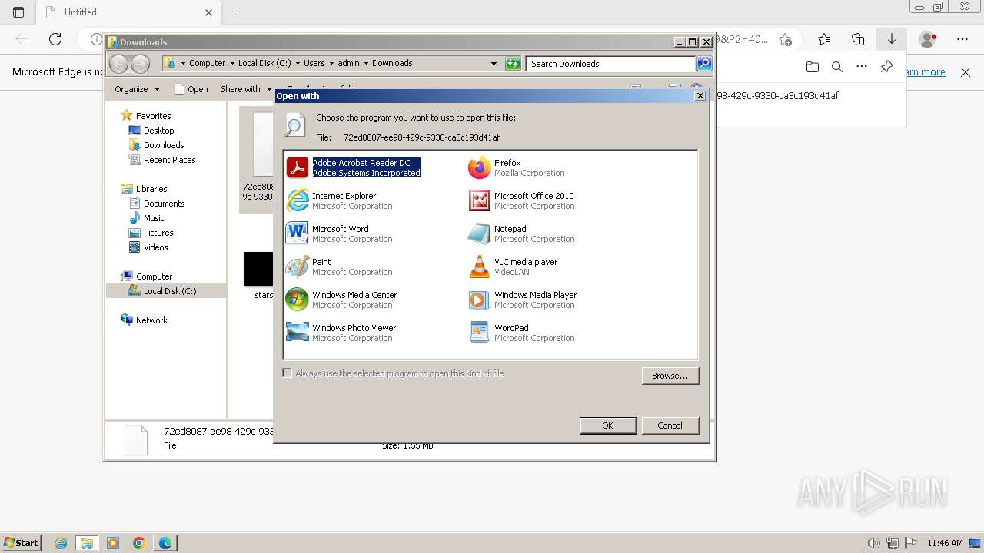Click the Browse... button
984x553 pixels.
670,376
